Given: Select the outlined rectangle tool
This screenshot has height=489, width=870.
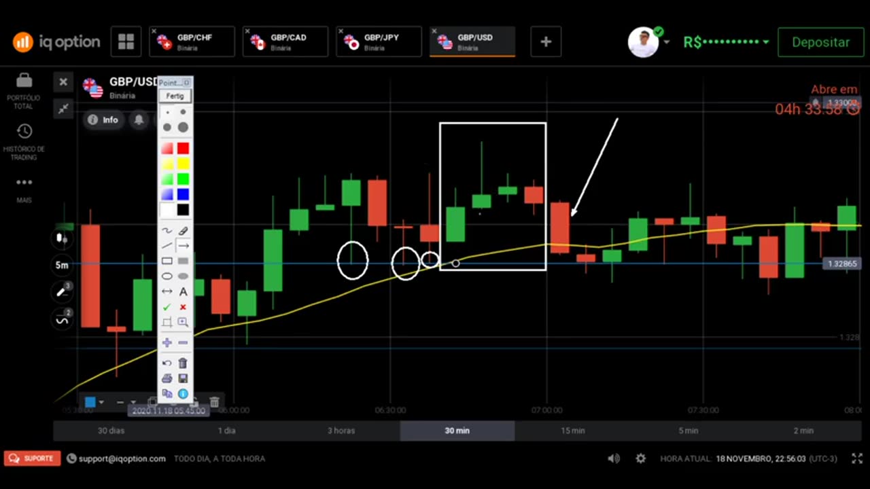Looking at the screenshot, I should click(167, 261).
